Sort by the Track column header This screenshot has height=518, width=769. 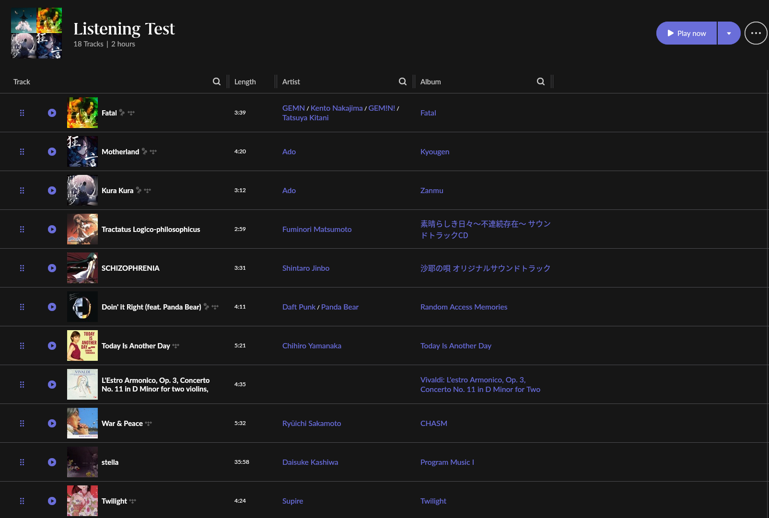pyautogui.click(x=22, y=82)
